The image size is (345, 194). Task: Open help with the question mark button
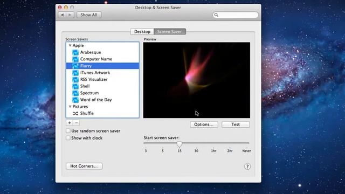247,167
